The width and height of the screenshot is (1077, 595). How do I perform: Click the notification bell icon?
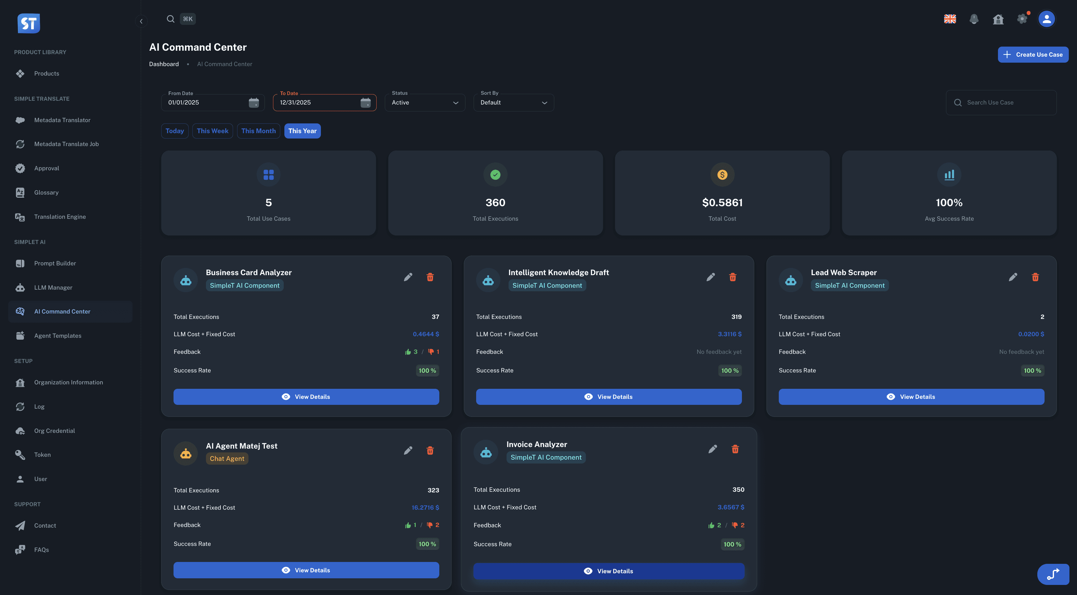974,19
